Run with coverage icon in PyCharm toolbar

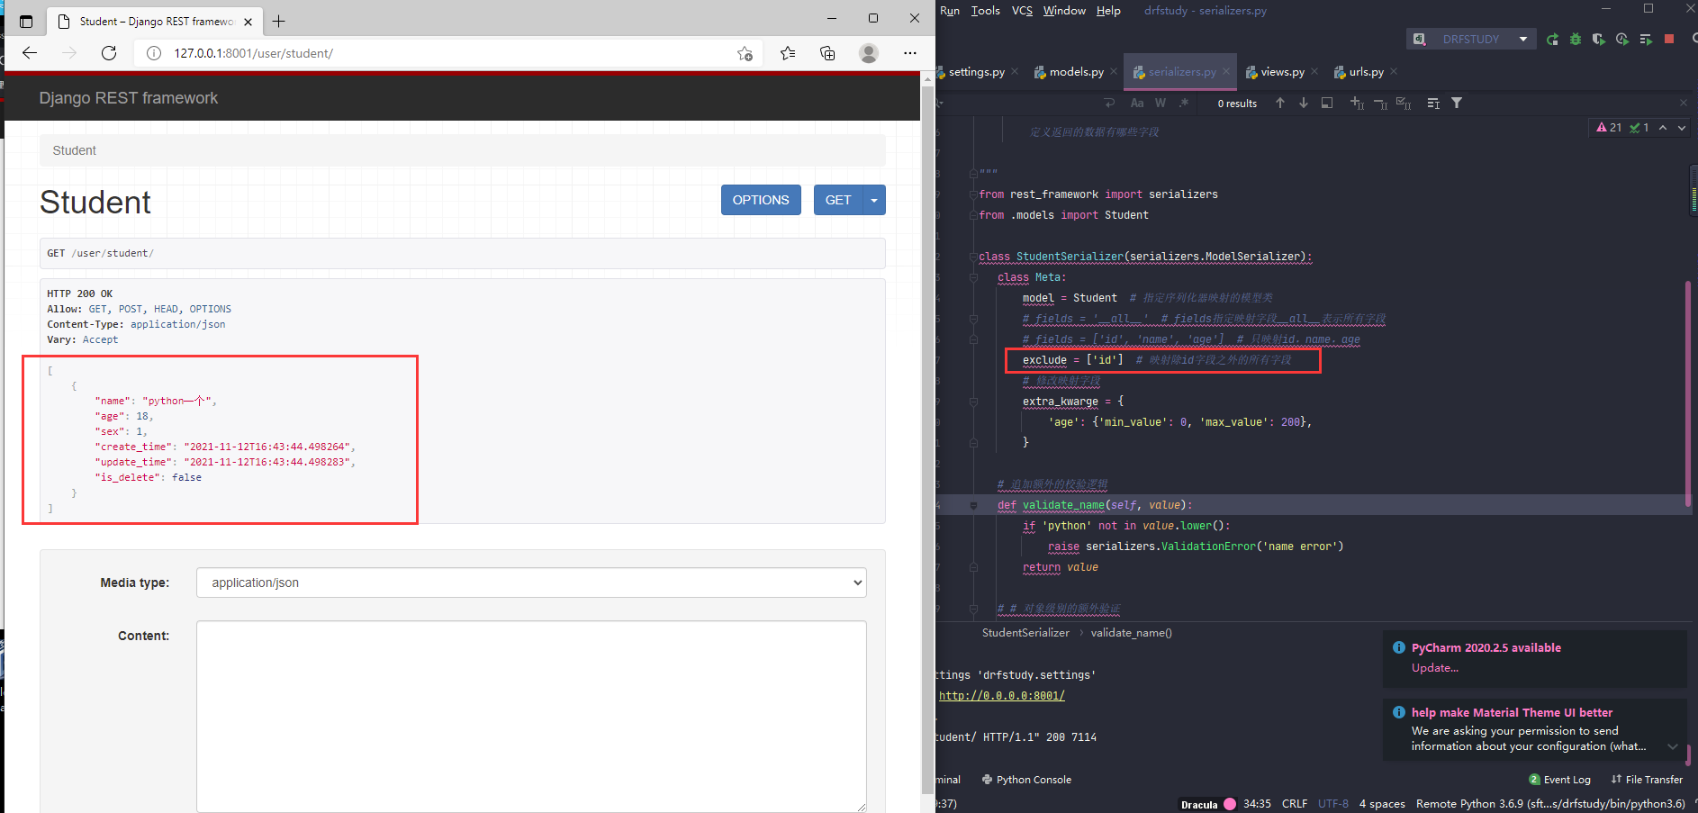coord(1599,39)
